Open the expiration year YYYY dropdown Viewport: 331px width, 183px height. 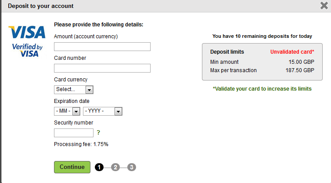point(103,111)
